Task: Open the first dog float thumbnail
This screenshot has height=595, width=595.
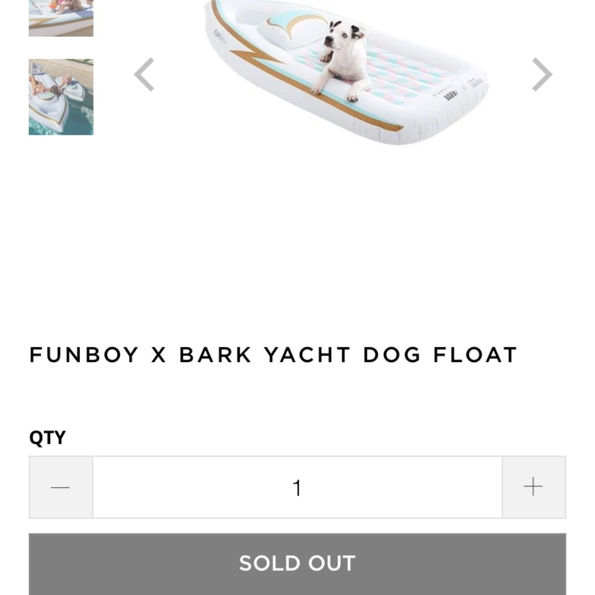Action: [61, 18]
